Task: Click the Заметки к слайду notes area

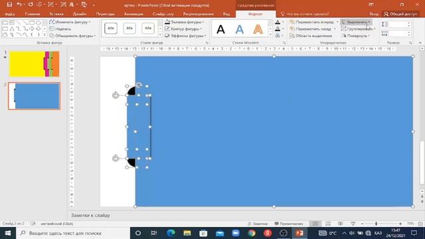Action: [90, 215]
